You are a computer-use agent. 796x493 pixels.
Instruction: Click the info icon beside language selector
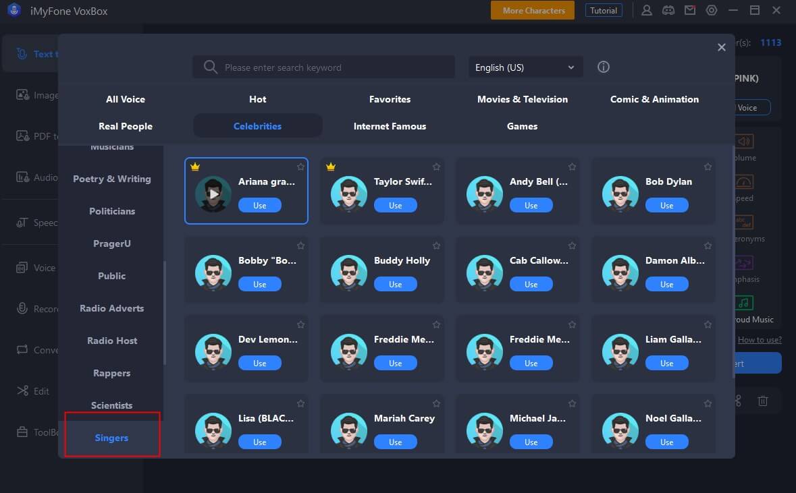(x=604, y=67)
